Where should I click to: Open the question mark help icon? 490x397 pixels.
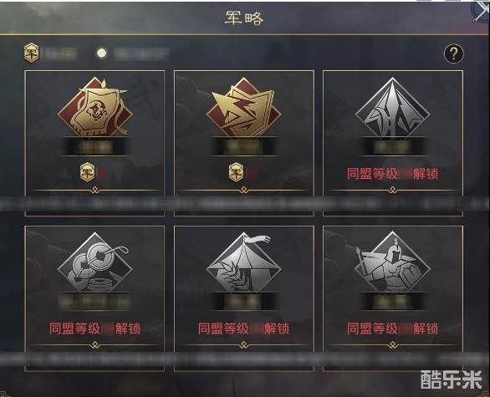pos(454,54)
